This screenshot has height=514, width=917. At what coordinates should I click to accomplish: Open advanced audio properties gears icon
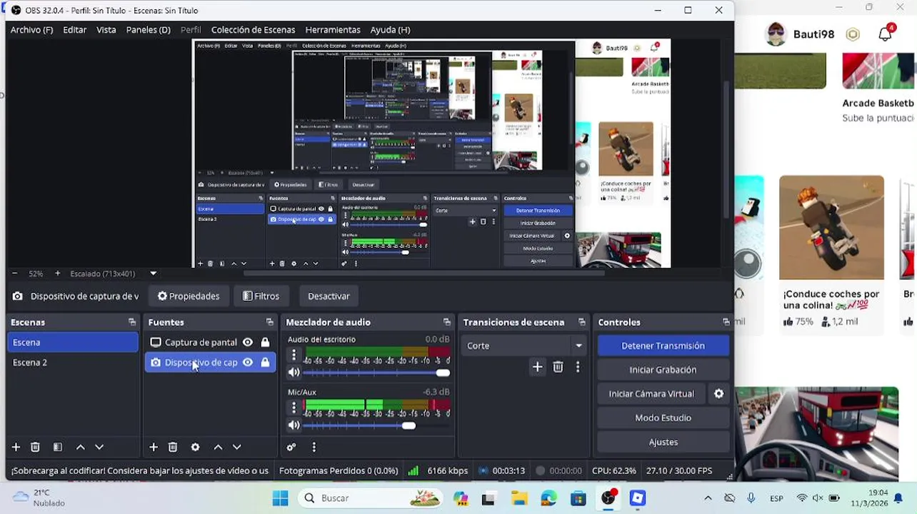pos(291,447)
